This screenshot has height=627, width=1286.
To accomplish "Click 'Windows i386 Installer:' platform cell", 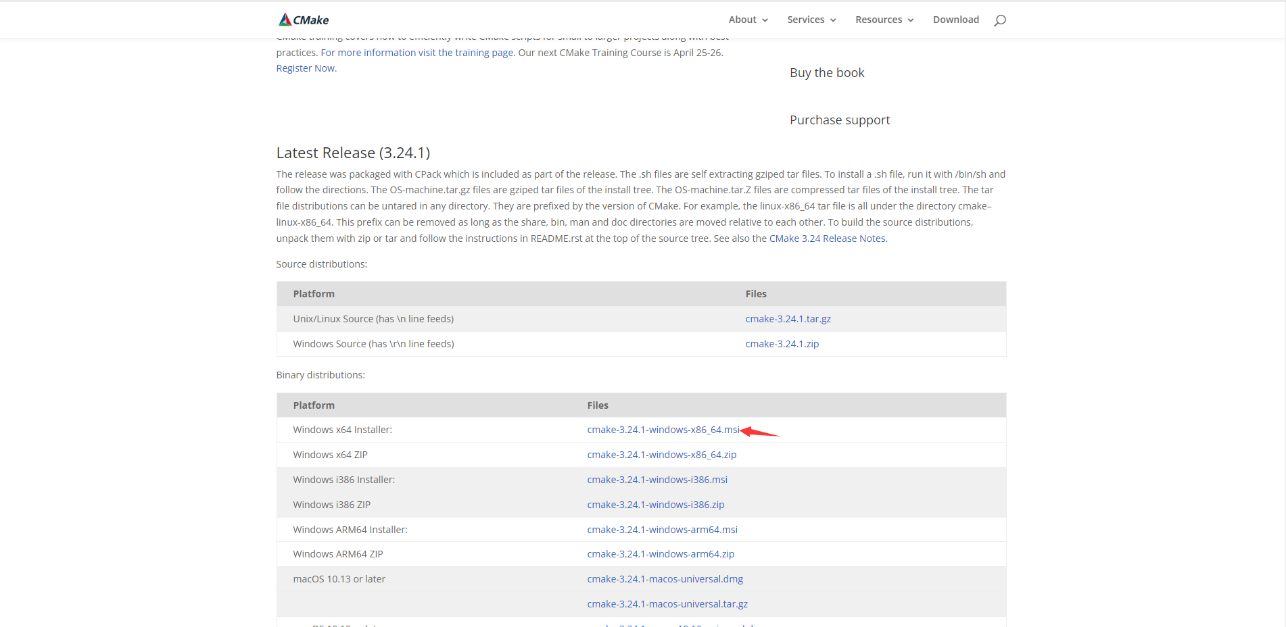I will (343, 480).
